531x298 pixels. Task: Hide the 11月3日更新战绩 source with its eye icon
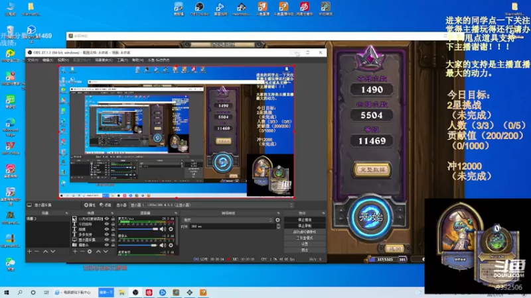(x=107, y=219)
